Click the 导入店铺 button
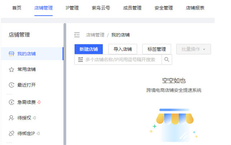 [x=123, y=49]
